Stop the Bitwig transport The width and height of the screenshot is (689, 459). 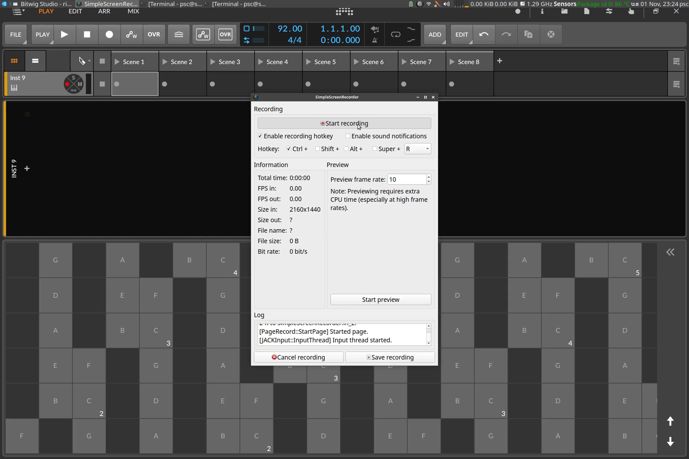point(87,34)
